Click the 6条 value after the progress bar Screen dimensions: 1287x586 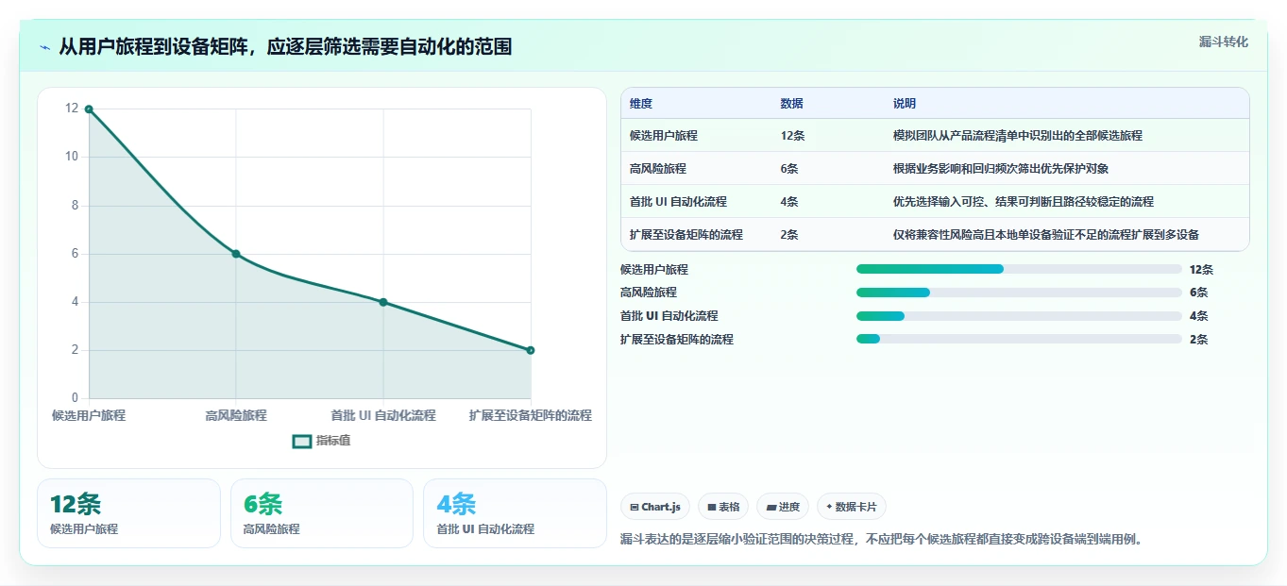[1198, 293]
